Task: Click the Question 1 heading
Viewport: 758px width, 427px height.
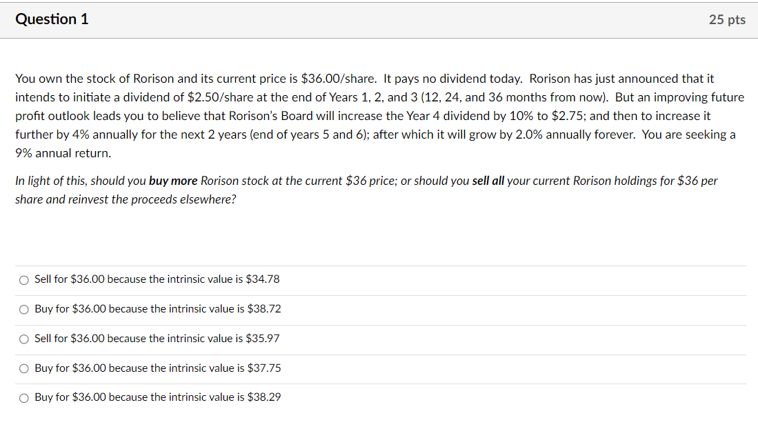Action: coord(52,19)
